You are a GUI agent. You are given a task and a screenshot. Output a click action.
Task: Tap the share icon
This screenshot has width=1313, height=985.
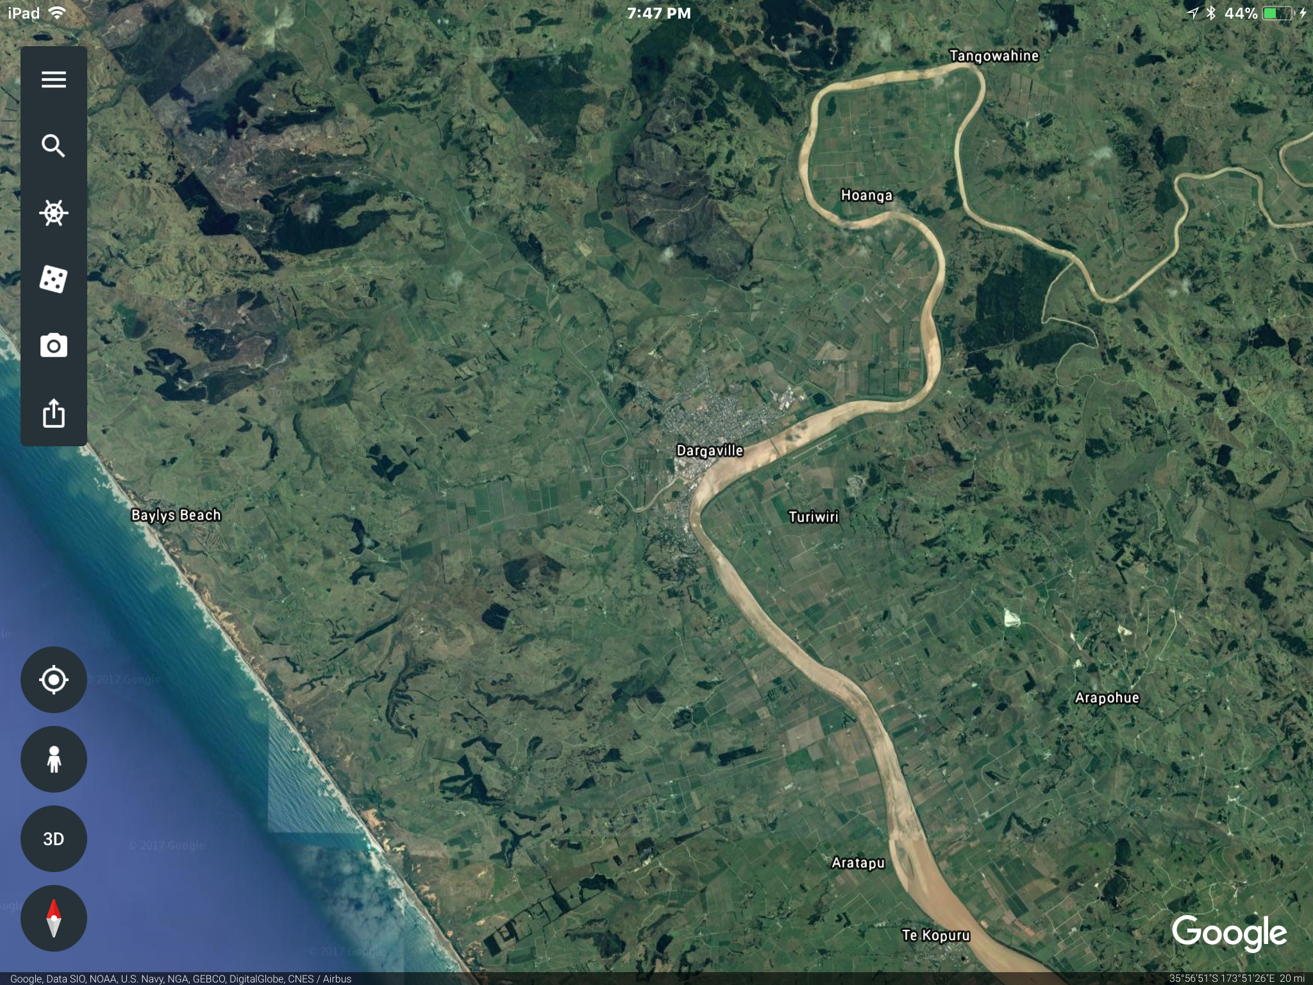tap(54, 413)
